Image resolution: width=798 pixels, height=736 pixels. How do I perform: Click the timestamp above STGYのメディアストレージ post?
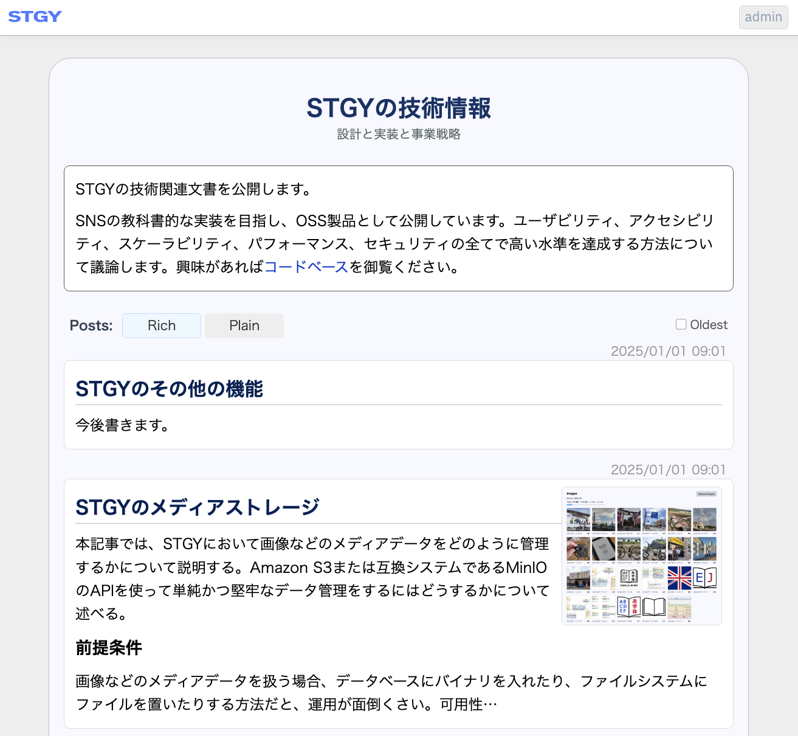tap(668, 470)
